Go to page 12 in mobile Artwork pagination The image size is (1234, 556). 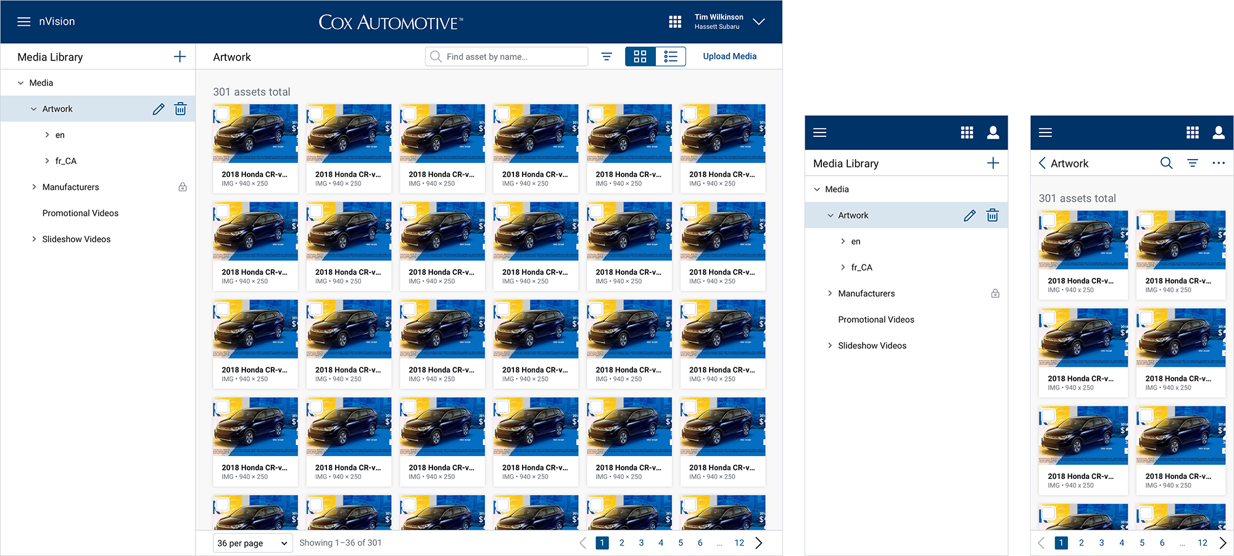pos(1203,543)
